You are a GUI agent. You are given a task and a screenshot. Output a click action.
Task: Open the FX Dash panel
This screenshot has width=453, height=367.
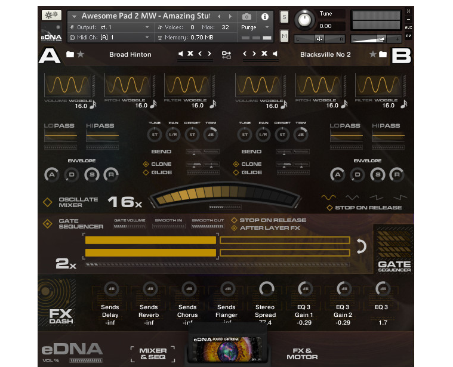(x=58, y=302)
